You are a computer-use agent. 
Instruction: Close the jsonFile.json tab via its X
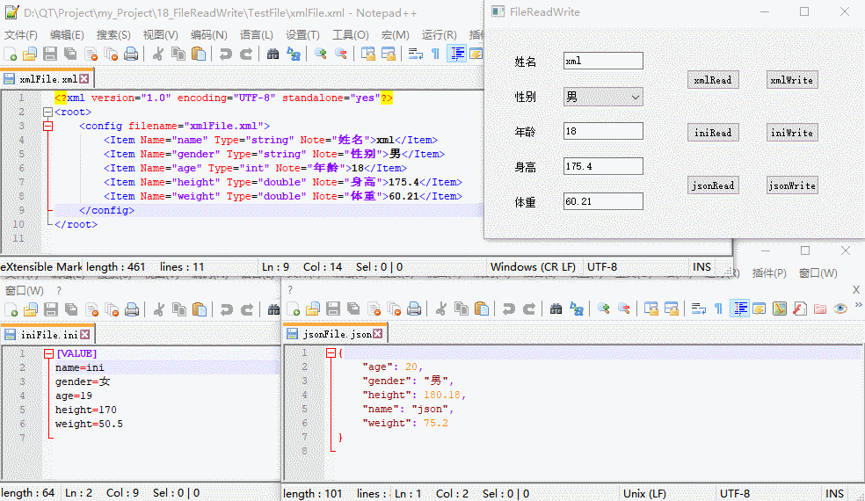point(378,334)
